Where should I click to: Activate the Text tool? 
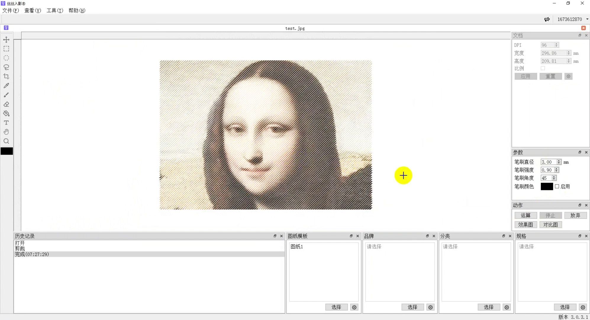click(6, 123)
